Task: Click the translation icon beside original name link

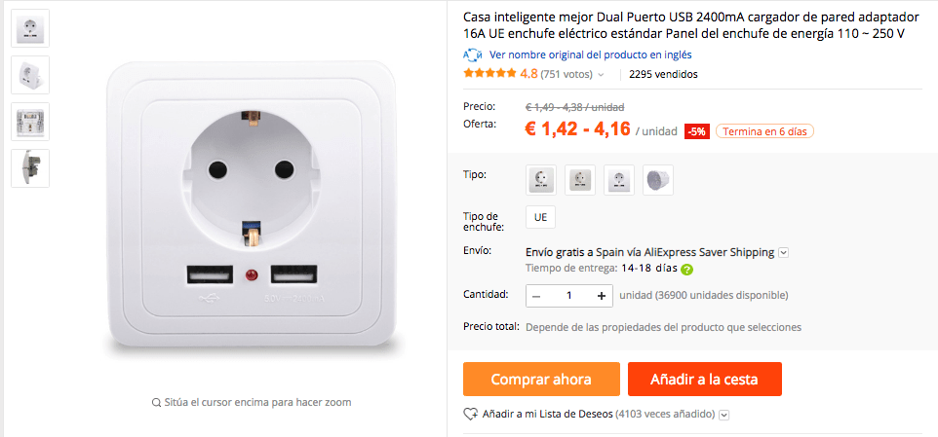Action: 472,55
